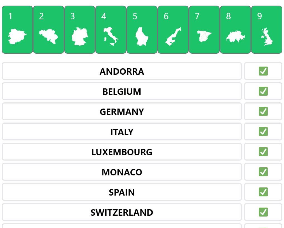Image resolution: width=284 pixels, height=228 pixels.
Task: Choose card 6 showing Monaco outline
Action: [x=173, y=30]
